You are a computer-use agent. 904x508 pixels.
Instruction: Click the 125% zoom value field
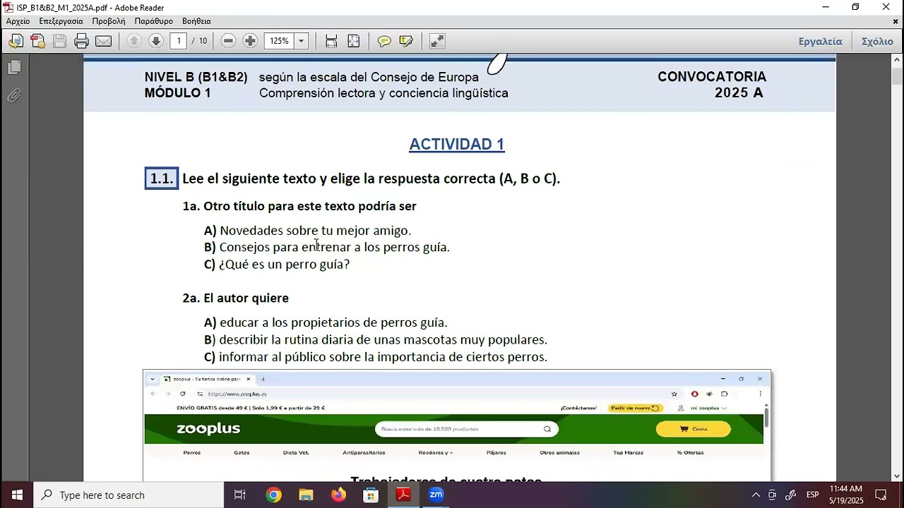click(279, 41)
